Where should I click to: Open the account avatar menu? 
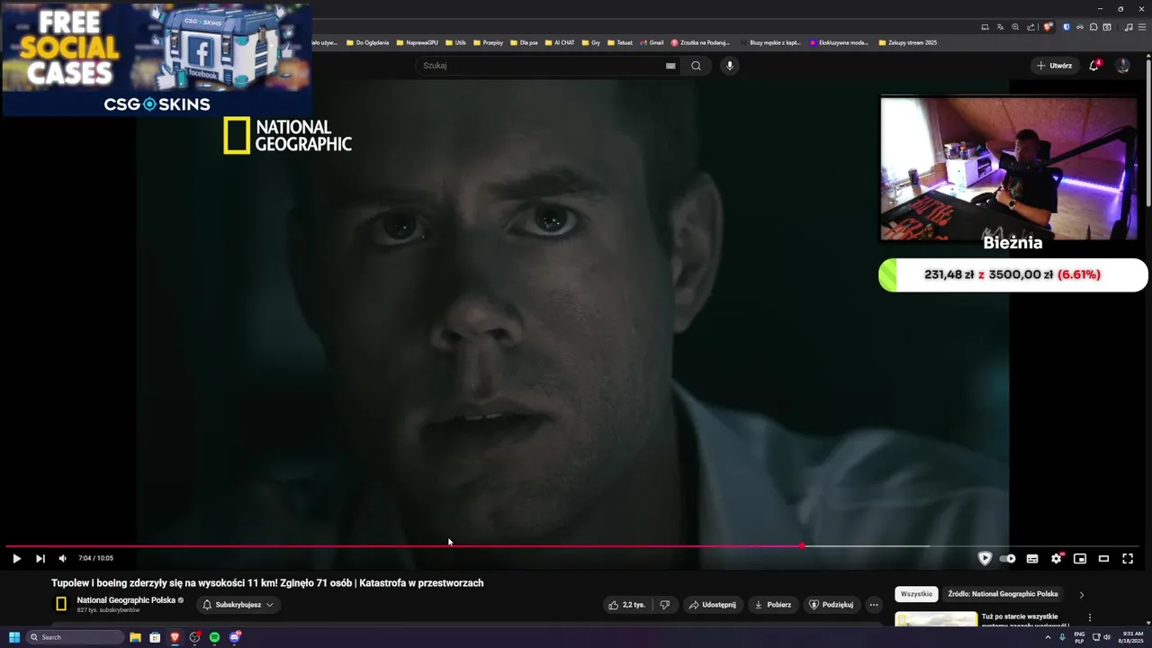point(1122,66)
